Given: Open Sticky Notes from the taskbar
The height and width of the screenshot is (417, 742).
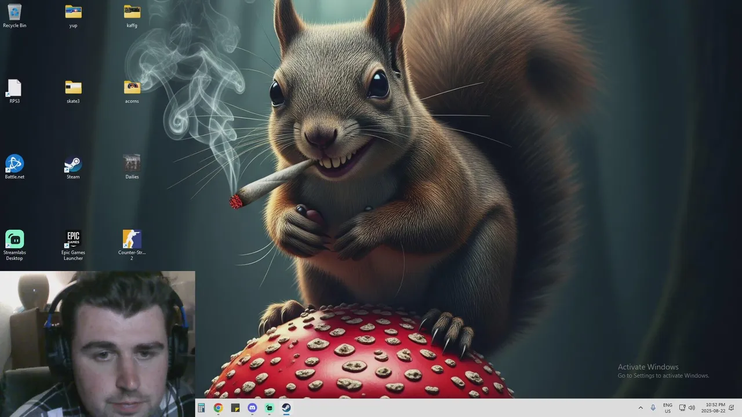Looking at the screenshot, I should (235, 408).
